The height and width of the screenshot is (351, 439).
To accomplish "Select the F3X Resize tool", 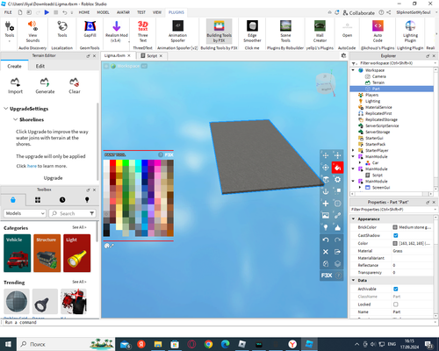I will [337, 155].
